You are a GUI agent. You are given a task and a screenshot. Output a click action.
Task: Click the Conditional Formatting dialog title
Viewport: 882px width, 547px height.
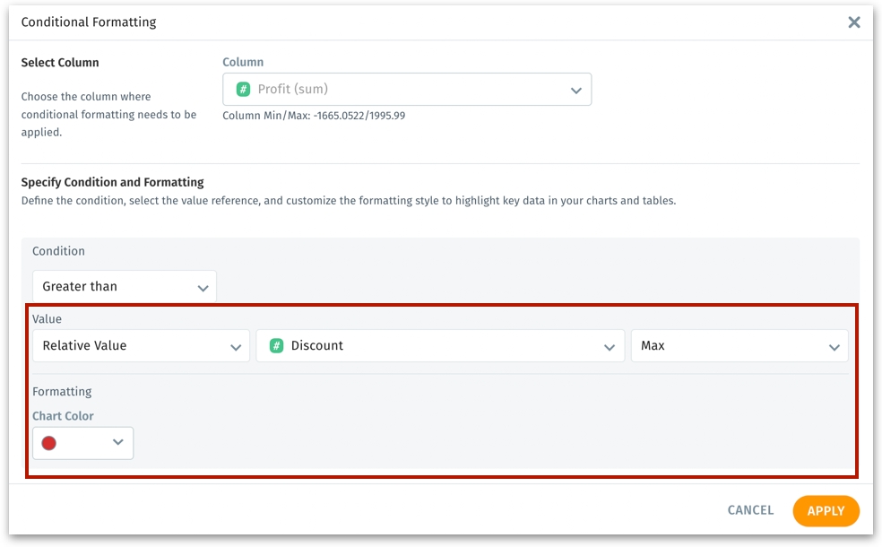pos(89,22)
